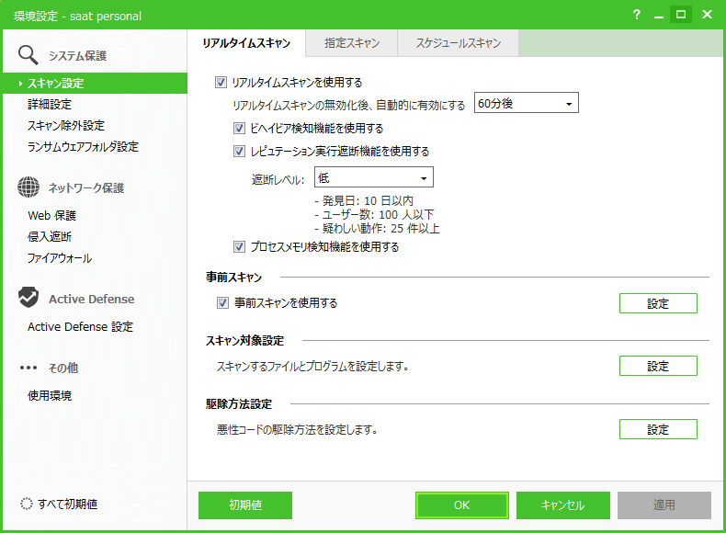Open 詳細設定 in the sidebar
The height and width of the screenshot is (533, 726).
[50, 104]
